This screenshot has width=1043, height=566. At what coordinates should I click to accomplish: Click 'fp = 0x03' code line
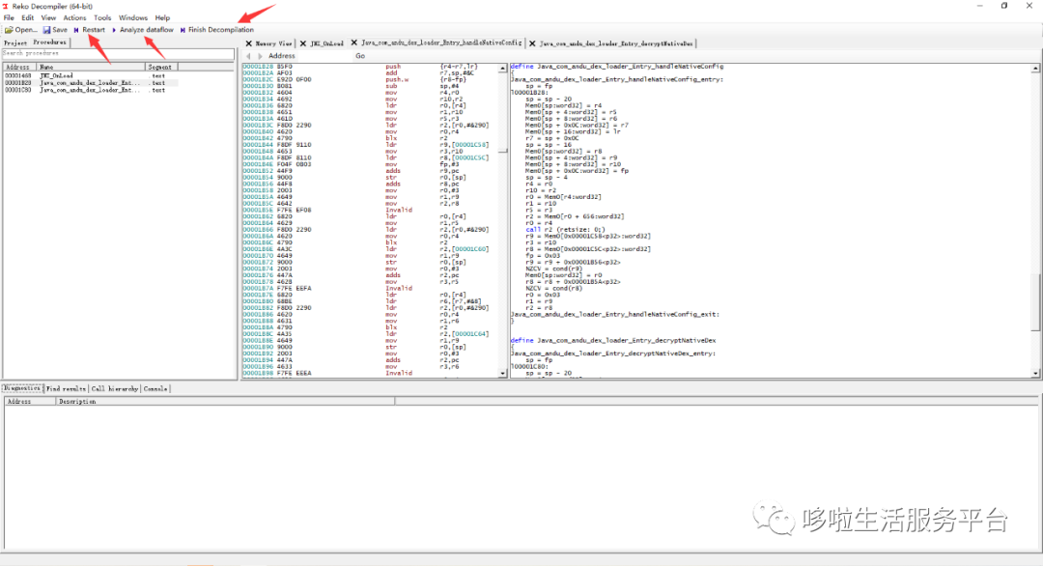543,255
